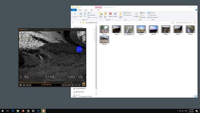The width and height of the screenshot is (200, 113).
Task: Expand the Easy access dropdown
Action: tap(128, 15)
